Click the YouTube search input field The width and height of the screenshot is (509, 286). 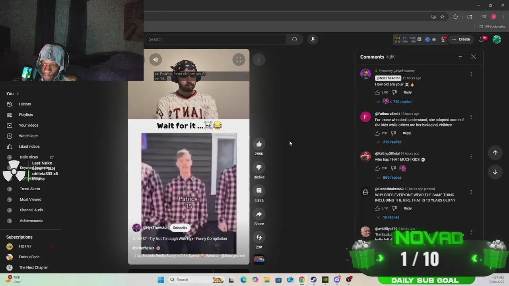[x=215, y=39]
